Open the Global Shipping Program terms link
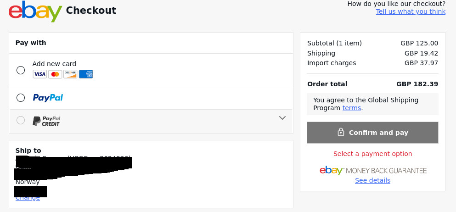 pos(352,108)
